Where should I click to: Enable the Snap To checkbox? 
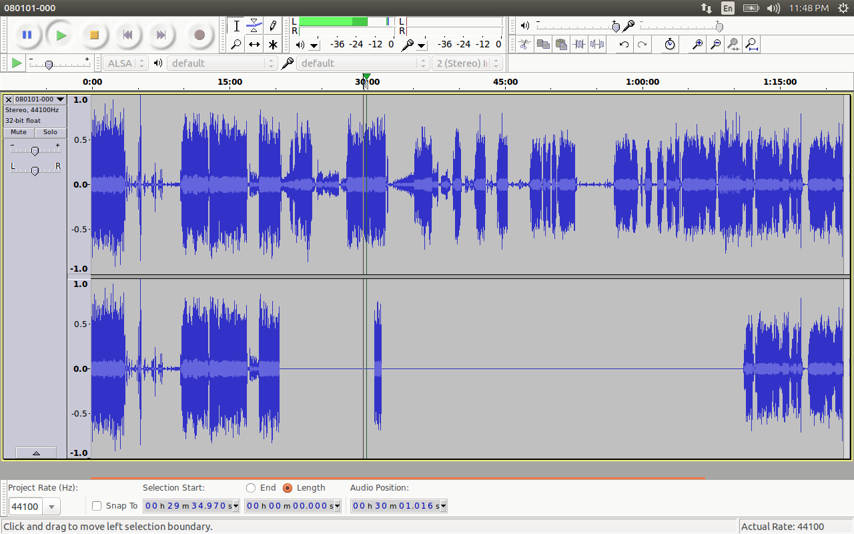[x=97, y=506]
